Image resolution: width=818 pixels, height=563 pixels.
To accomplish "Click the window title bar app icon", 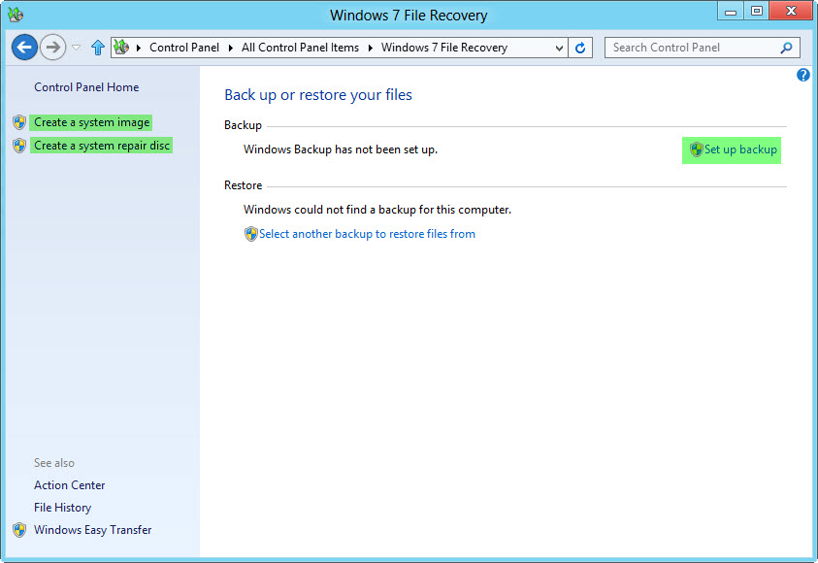I will click(x=16, y=15).
